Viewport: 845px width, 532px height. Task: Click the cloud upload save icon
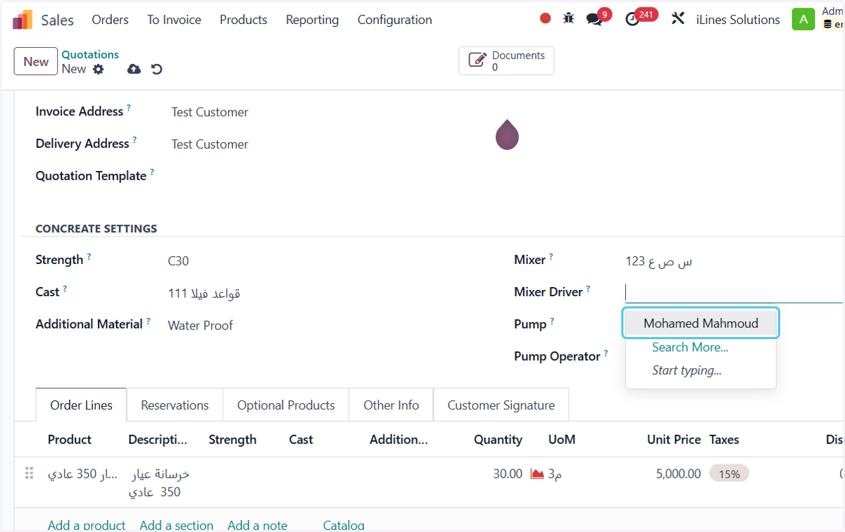click(x=134, y=69)
